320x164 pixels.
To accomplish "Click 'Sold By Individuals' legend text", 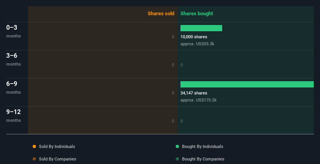I will 57,146.
